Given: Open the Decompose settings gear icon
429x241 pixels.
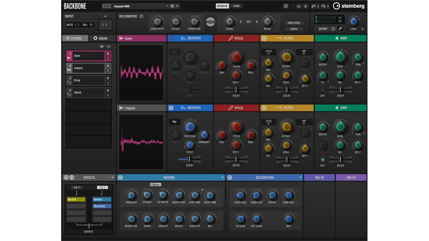Looking at the screenshot, I should [141, 16].
